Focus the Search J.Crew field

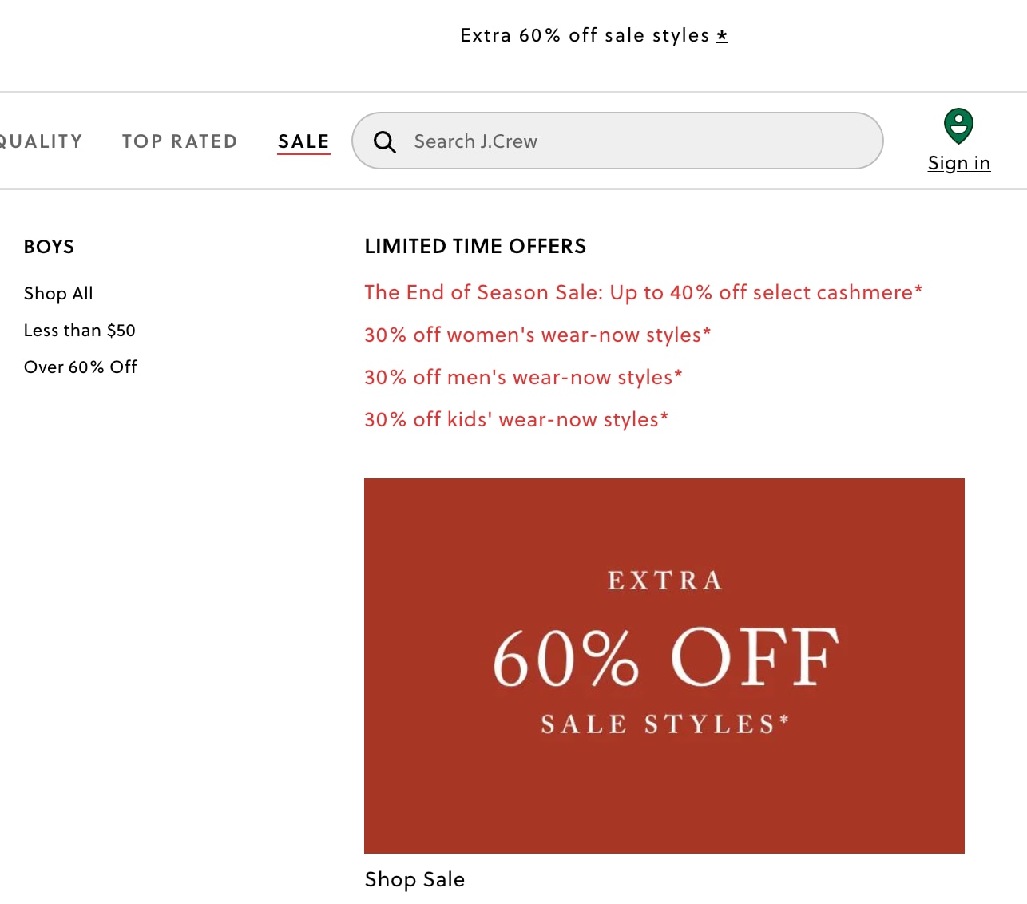(617, 141)
